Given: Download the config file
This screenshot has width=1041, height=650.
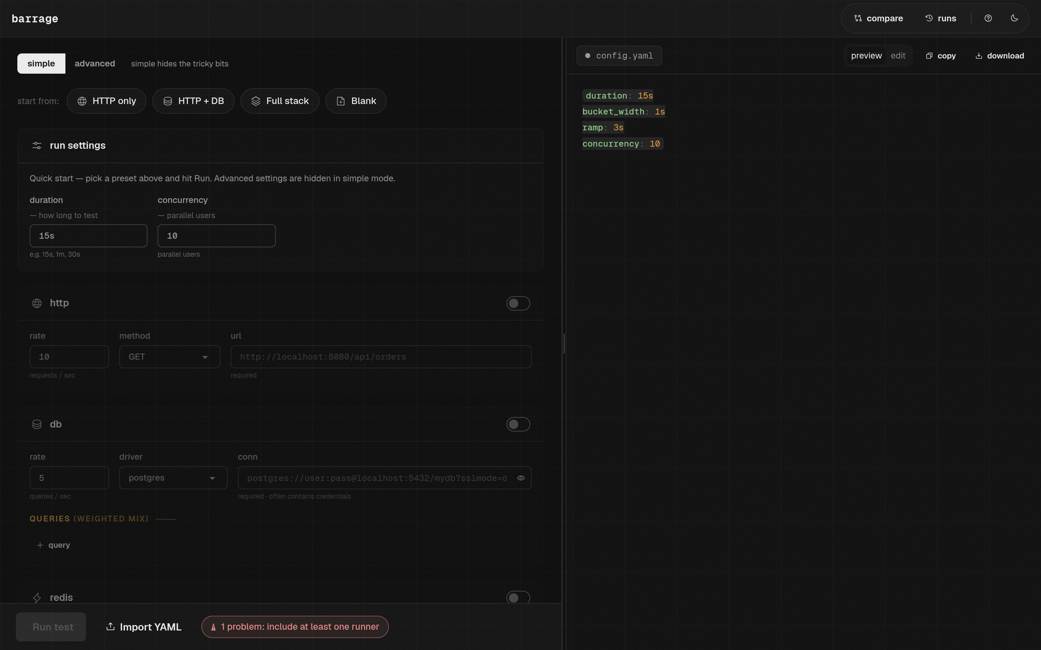Looking at the screenshot, I should (999, 56).
